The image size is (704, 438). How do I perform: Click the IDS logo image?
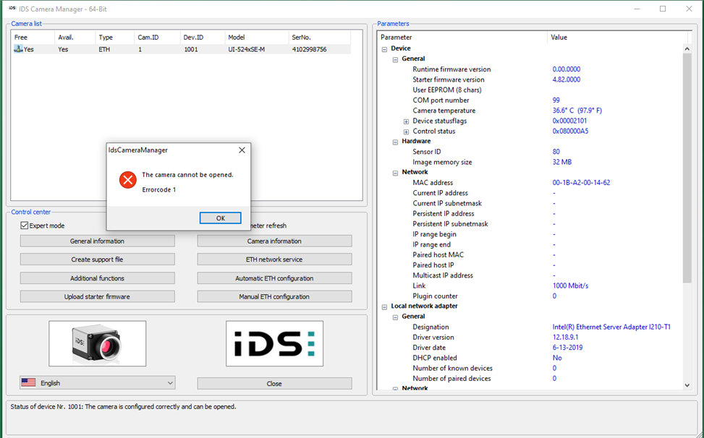click(x=274, y=343)
